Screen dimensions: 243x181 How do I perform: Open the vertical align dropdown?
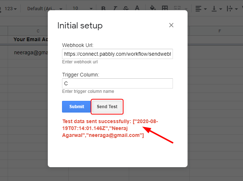[216, 8]
